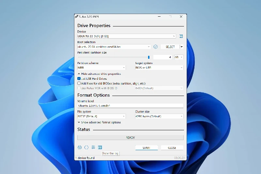Screen dimensions: 261x174
Task: Expand Show advanced format options
Action: tap(99, 122)
